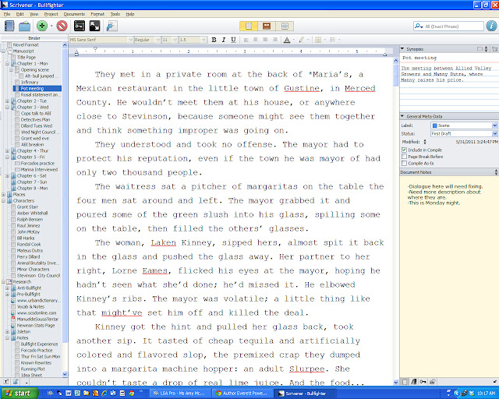Select Laken... Amber Whitehall character document
This screenshot has height=399, width=499.
32,214
